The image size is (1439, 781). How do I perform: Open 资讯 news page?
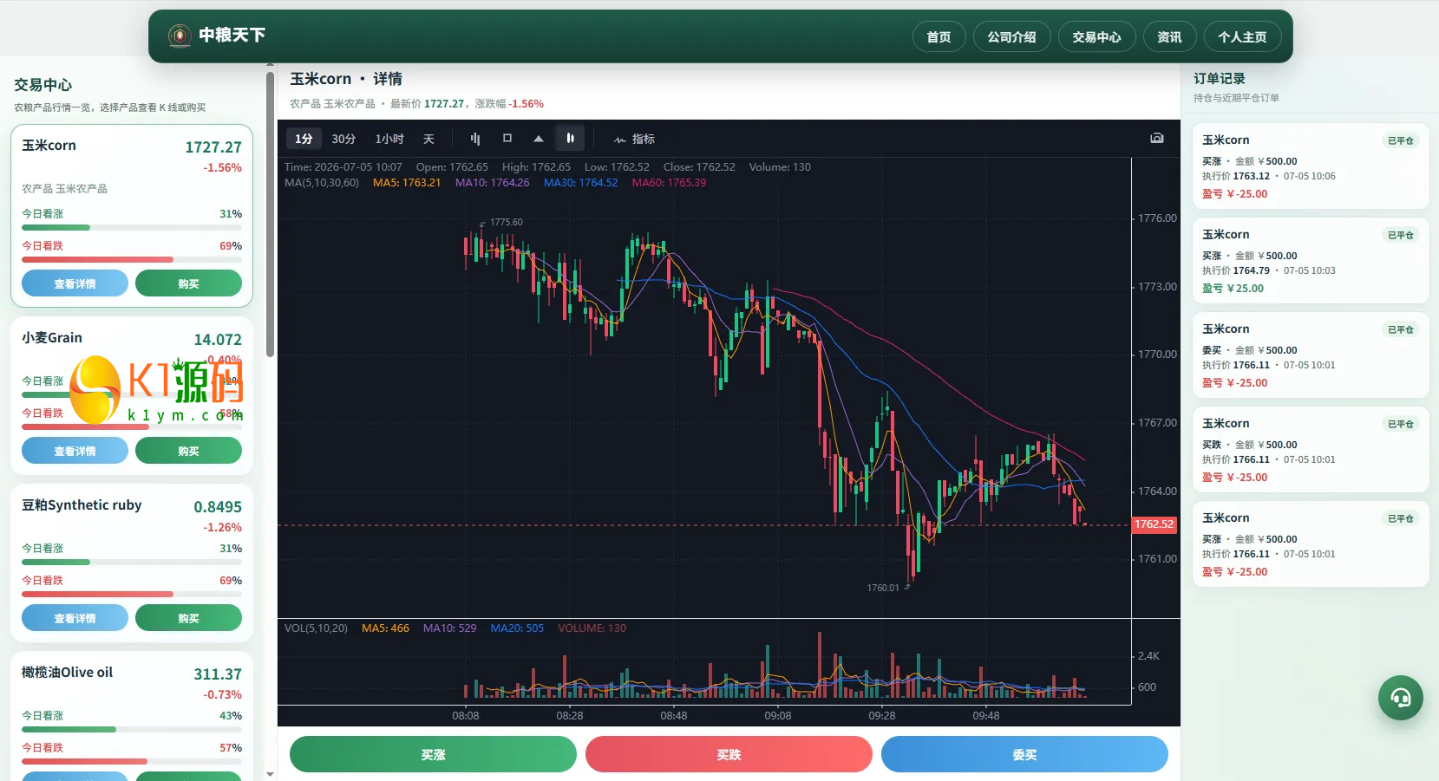[1169, 36]
